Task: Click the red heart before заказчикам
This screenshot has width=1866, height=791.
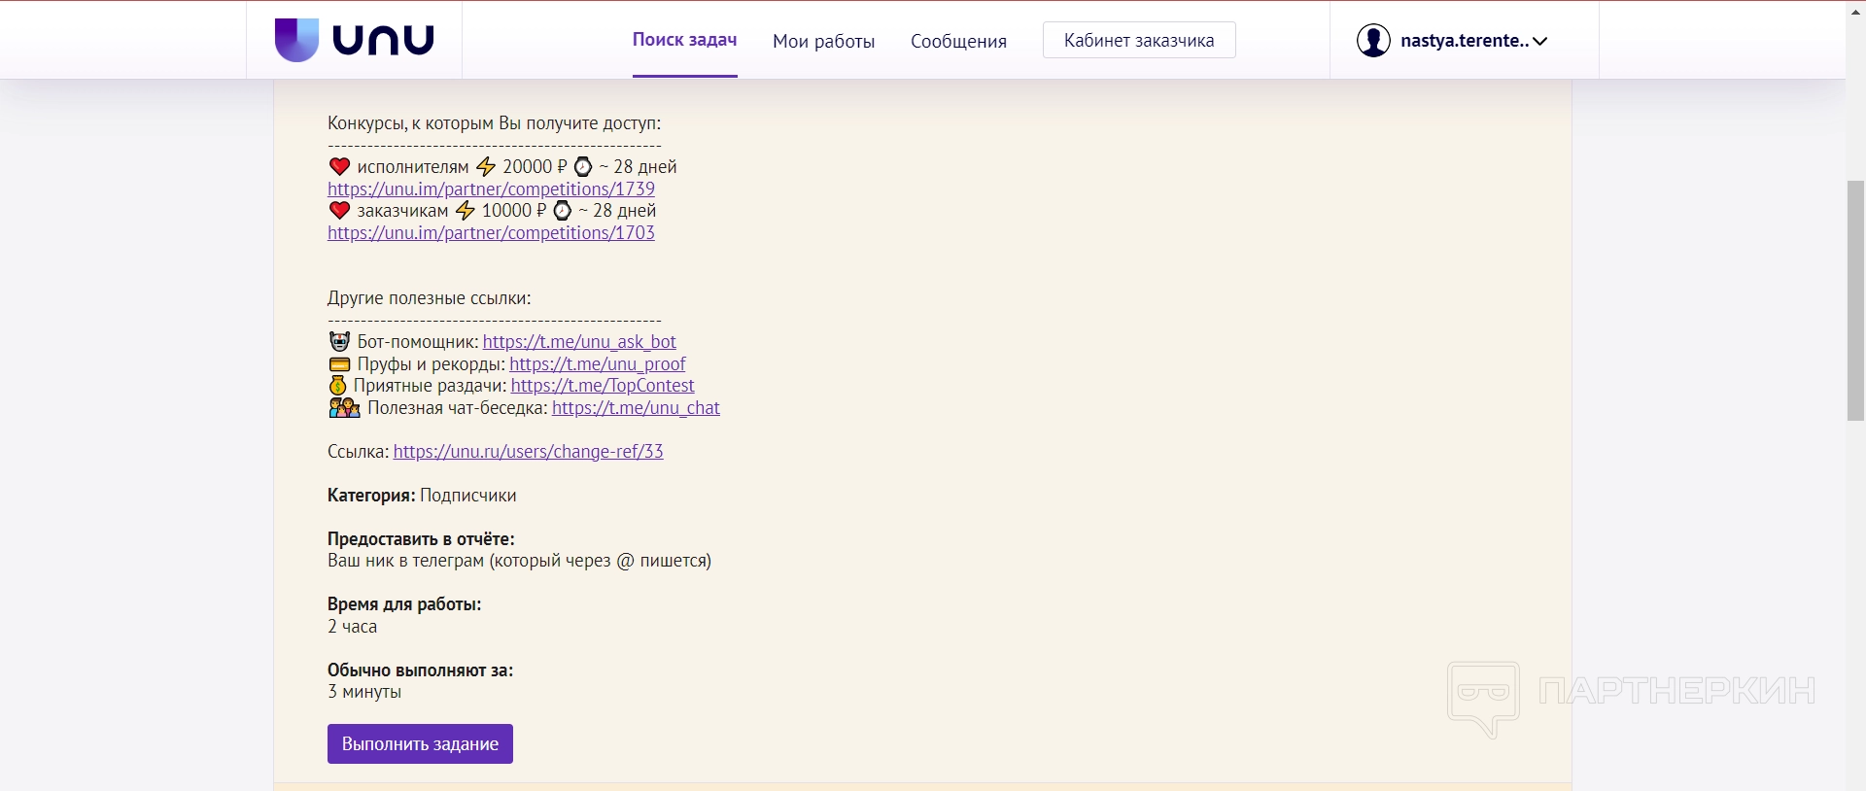Action: coord(339,210)
